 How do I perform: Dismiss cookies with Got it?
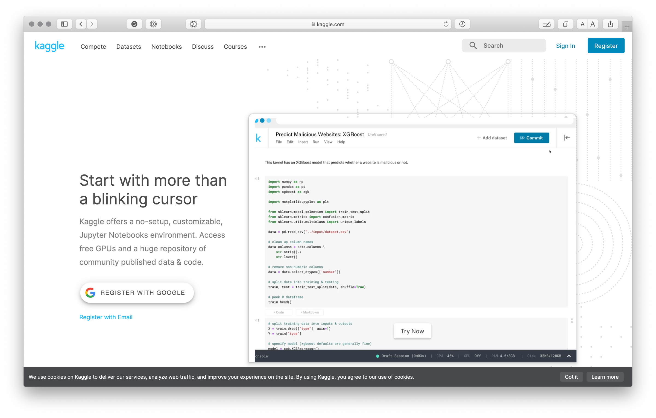[571, 377]
